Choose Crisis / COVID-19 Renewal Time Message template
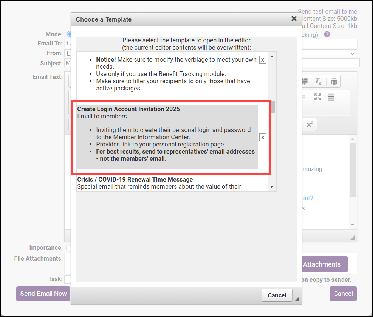The image size is (373, 317). coord(135,179)
